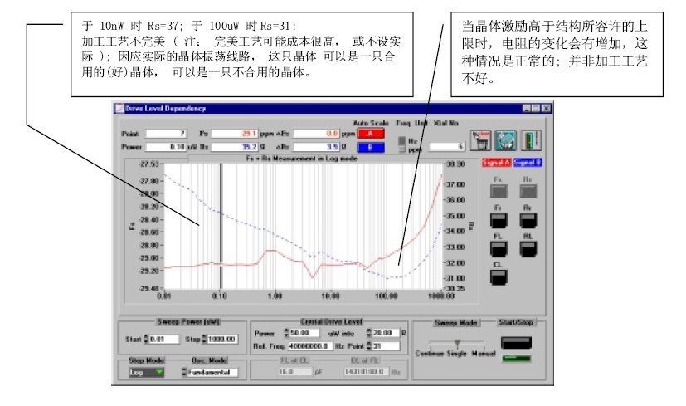The image size is (686, 406).
Task: Toggle Auto Scale red A button
Action: (x=371, y=134)
